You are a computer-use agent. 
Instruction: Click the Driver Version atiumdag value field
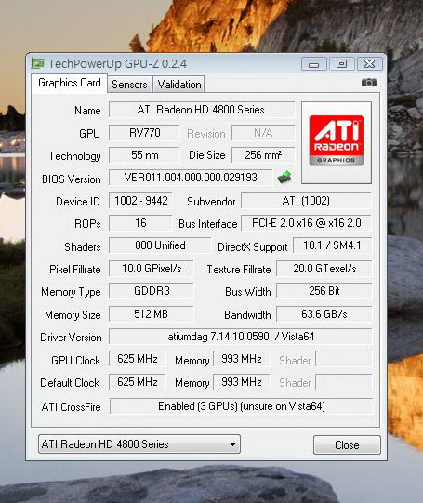point(241,337)
